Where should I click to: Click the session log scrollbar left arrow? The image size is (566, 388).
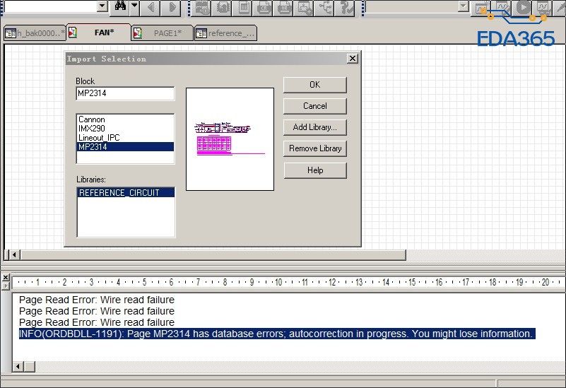(x=18, y=367)
